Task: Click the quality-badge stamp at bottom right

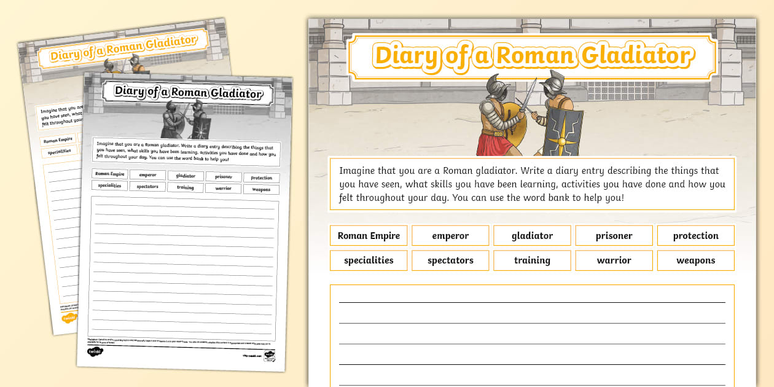Action: click(x=270, y=356)
